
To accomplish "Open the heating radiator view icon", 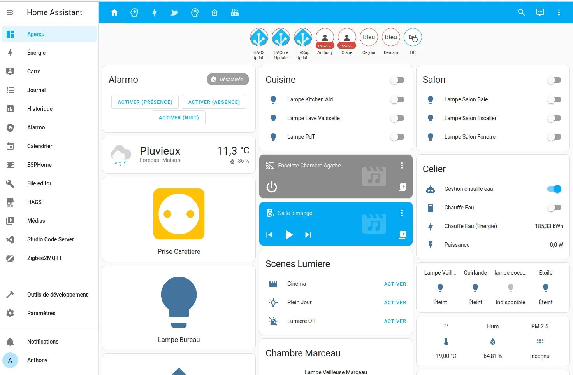I will click(x=234, y=12).
